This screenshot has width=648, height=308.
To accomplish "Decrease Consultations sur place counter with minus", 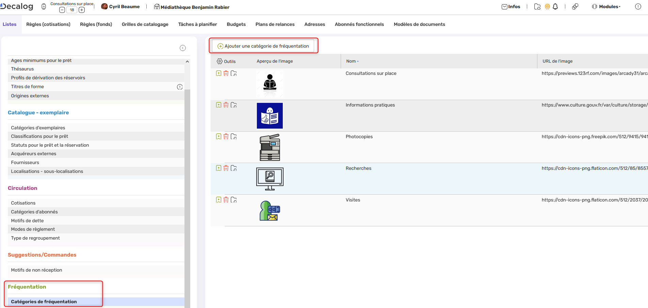I will tap(62, 10).
